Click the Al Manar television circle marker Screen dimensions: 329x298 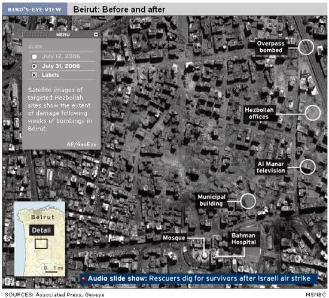[307, 167]
